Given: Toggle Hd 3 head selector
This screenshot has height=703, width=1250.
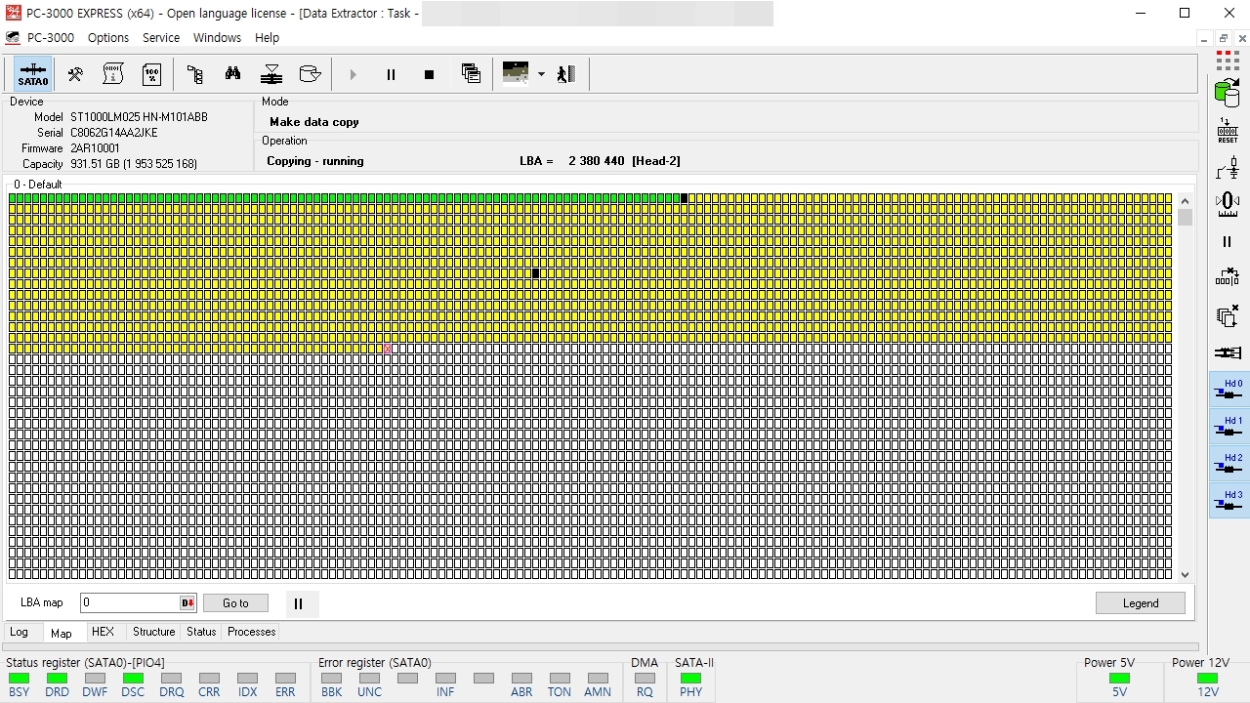Looking at the screenshot, I should tap(1229, 501).
